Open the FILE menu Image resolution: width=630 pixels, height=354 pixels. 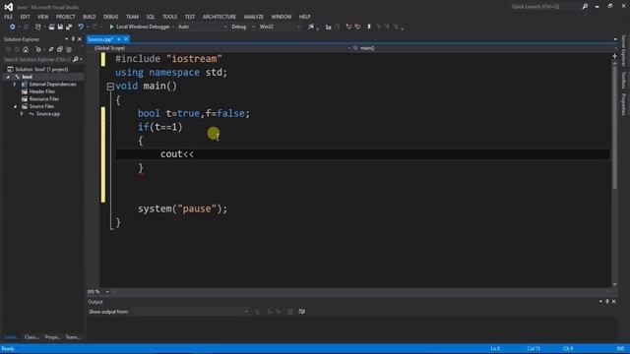pos(9,17)
